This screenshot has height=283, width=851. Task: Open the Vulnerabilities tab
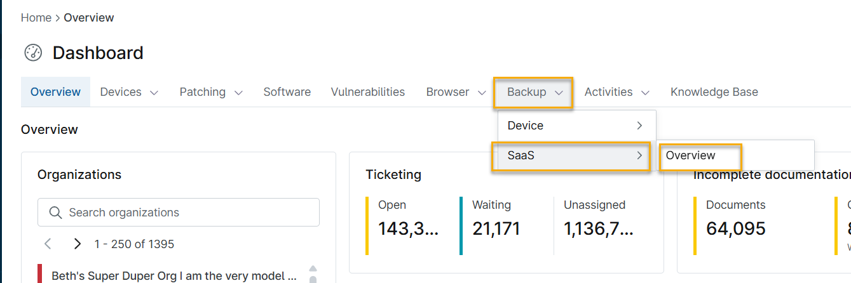367,93
